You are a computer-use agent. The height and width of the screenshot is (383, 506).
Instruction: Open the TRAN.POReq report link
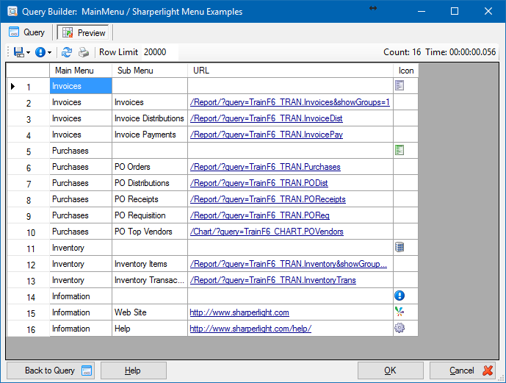click(259, 215)
